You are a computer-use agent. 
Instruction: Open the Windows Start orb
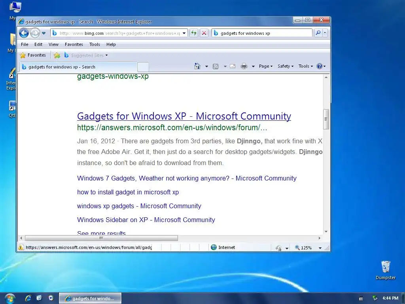[9, 298]
